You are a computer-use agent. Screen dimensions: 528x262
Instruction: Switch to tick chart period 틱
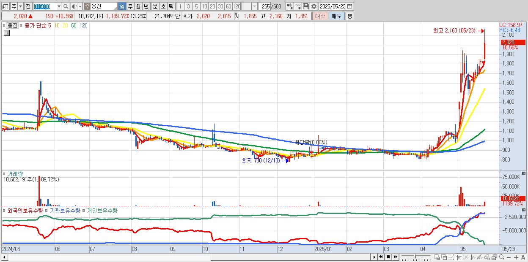(x=171, y=6)
